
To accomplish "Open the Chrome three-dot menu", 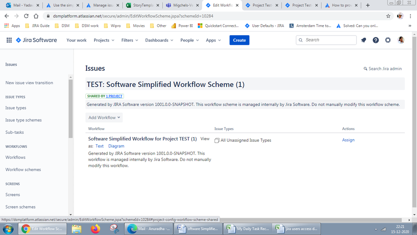I will point(410,16).
